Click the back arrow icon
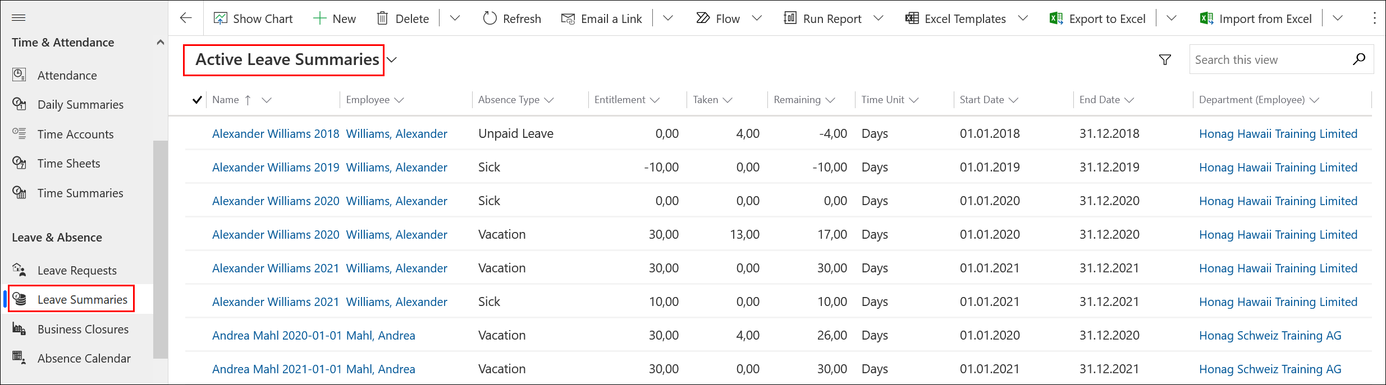This screenshot has width=1386, height=385. 186,18
